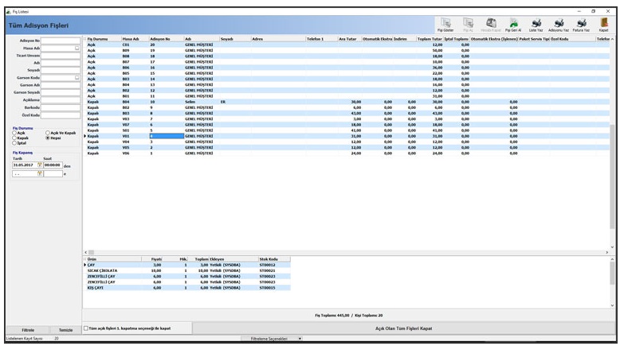
Task: Click the Fiş Geri Al icon
Action: point(512,24)
